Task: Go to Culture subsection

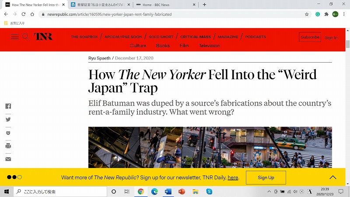Action: 138,46
